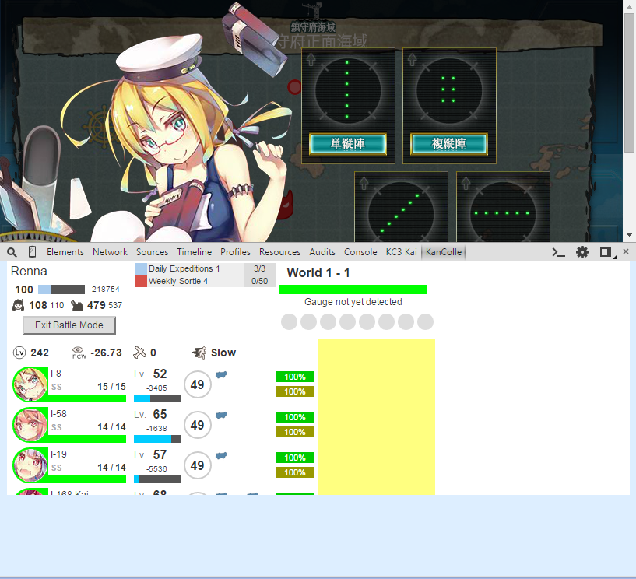This screenshot has width=636, height=579.
Task: Click the DevTools search magnifier icon
Action: (12, 252)
